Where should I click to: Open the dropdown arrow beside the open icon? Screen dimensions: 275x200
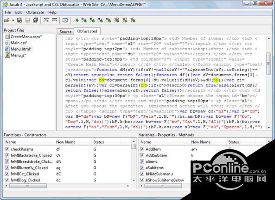(13, 20)
